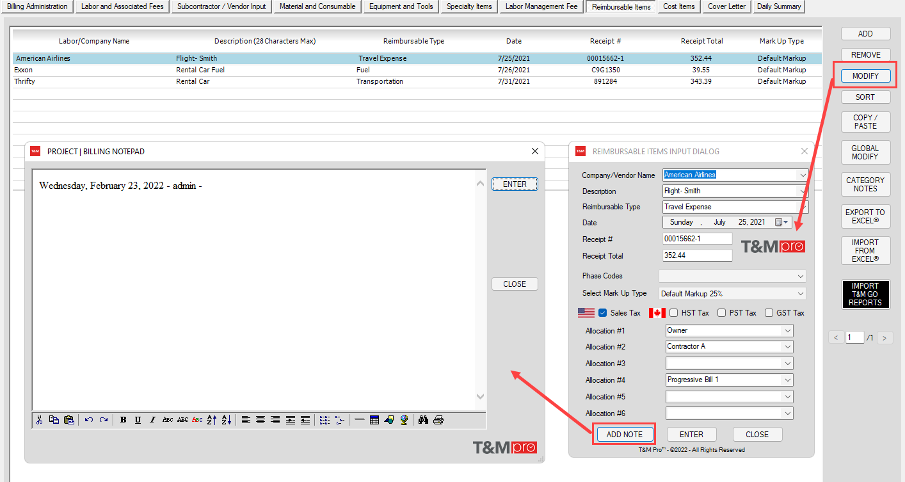
Task: Center-align the notepad text
Action: click(260, 420)
